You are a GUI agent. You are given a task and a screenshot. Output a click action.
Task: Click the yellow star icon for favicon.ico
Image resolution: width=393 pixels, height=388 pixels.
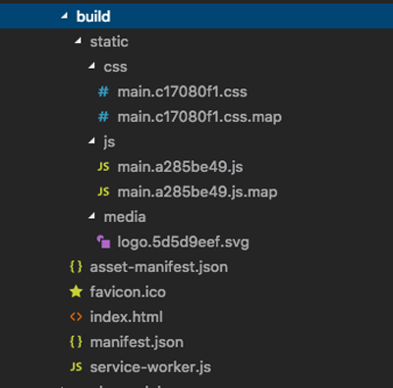tap(76, 292)
